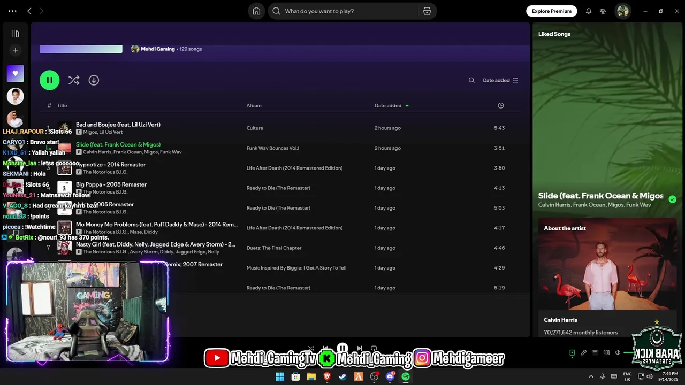Screen dimensions: 685x385
Task: Open the Slide track title in the Now Playing panel
Action: click(x=600, y=196)
